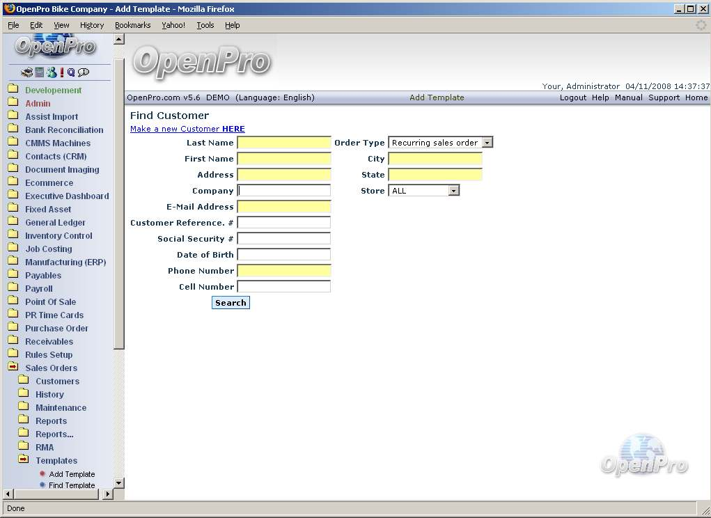
Task: Open the Tools menu in Firefox
Action: point(205,25)
